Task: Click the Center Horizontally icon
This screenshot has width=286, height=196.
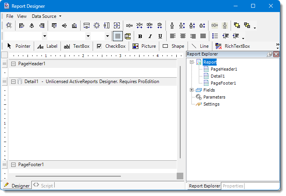Action: (x=215, y=26)
